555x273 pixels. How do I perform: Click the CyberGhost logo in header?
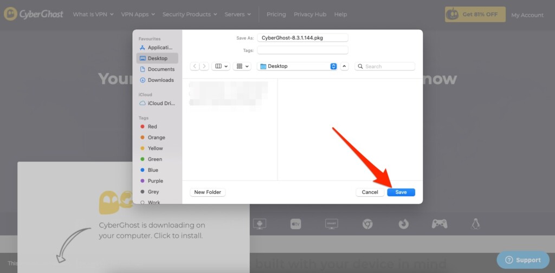click(34, 14)
